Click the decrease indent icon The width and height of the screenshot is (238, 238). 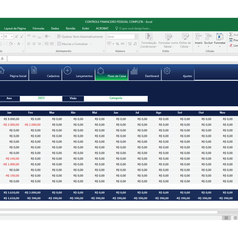[x=47, y=44]
